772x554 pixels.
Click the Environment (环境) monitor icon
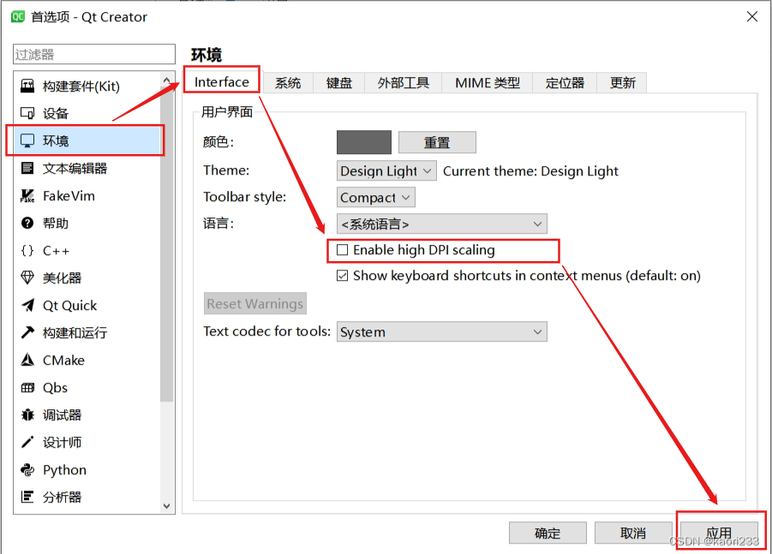27,140
